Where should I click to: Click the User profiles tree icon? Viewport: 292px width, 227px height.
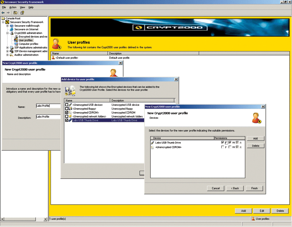click(16, 40)
